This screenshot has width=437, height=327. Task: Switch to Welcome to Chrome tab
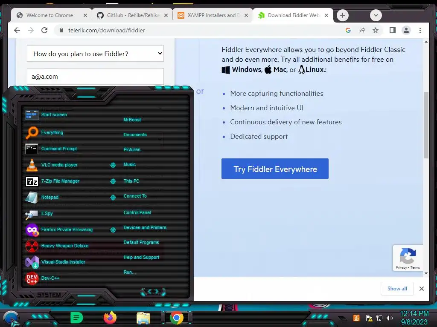pyautogui.click(x=50, y=15)
